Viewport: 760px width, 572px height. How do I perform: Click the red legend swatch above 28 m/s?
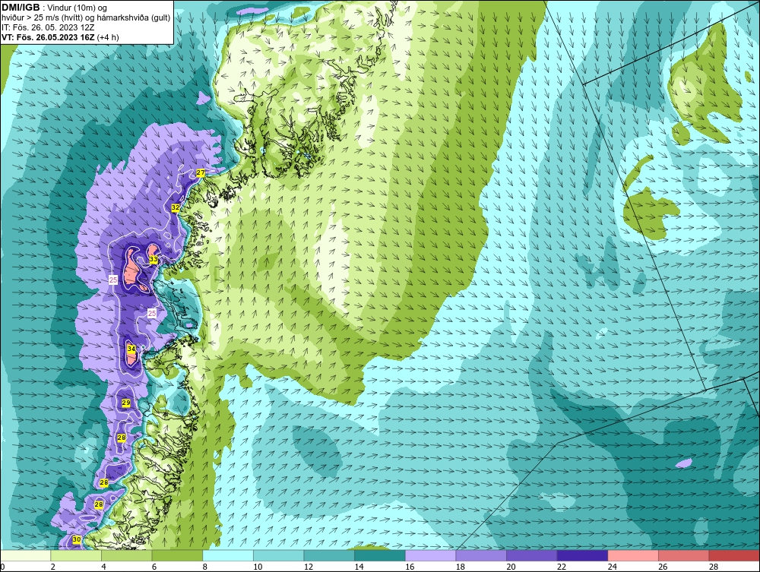tap(734, 555)
